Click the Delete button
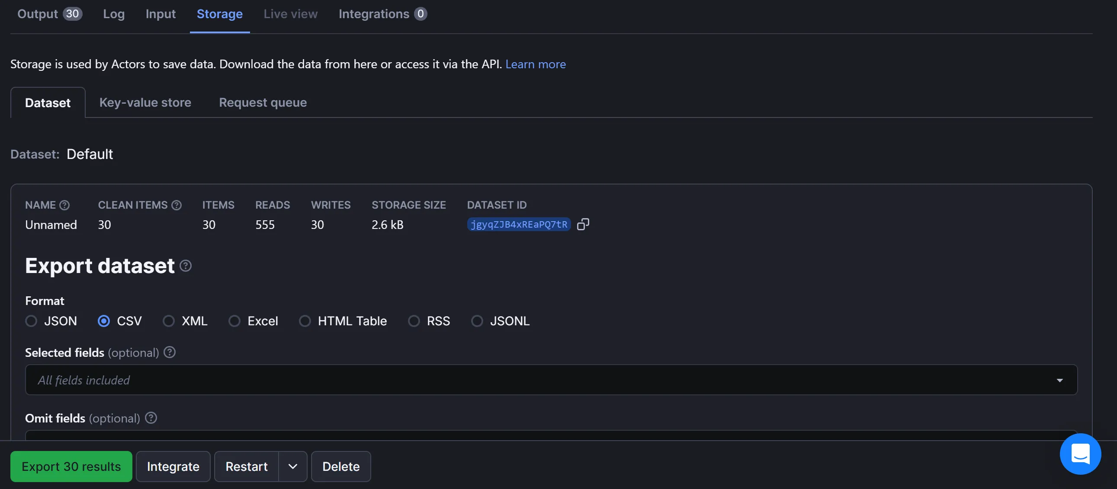 coord(341,466)
